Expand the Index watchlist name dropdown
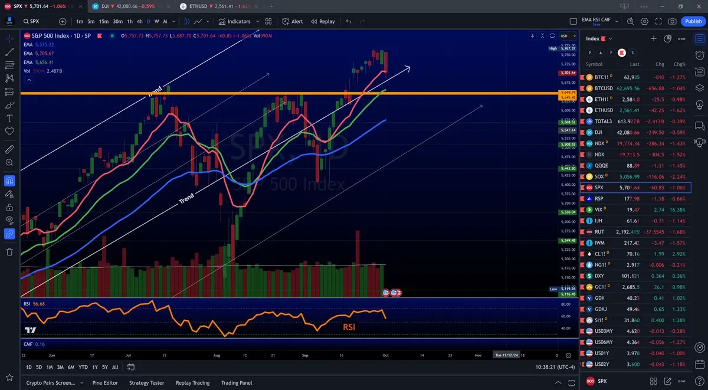Screen dimensions: 708x390 pyautogui.click(x=610, y=38)
